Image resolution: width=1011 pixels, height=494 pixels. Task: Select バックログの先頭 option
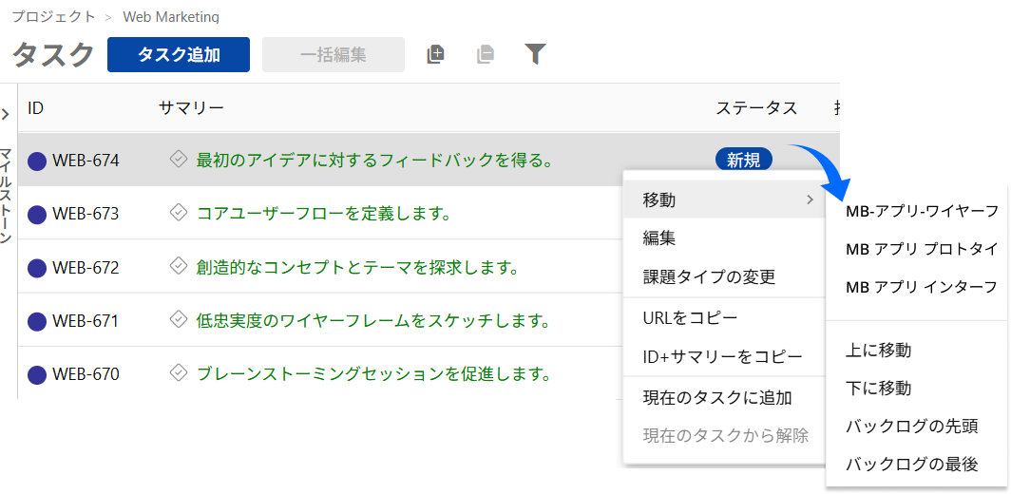coord(911,427)
